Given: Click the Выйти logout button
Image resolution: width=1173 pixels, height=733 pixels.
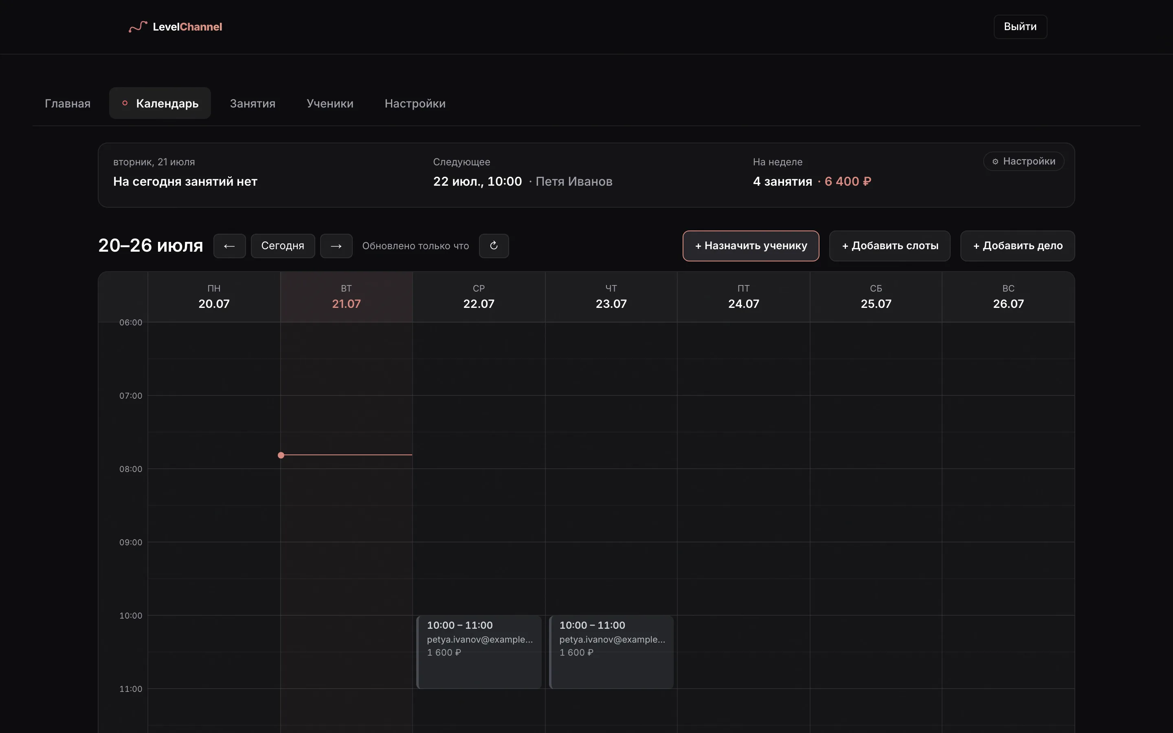Looking at the screenshot, I should [x=1020, y=26].
